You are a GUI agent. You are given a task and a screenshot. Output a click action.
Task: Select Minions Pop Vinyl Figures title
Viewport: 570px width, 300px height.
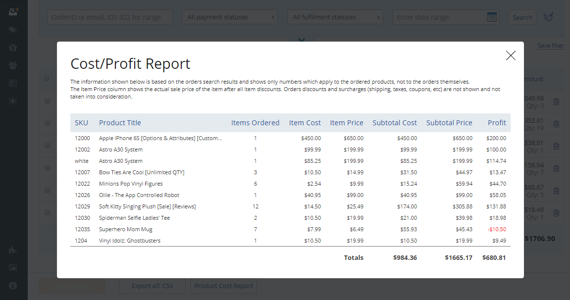click(131, 184)
